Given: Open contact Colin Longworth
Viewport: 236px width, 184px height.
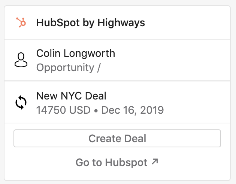Looking at the screenshot, I should coord(76,53).
